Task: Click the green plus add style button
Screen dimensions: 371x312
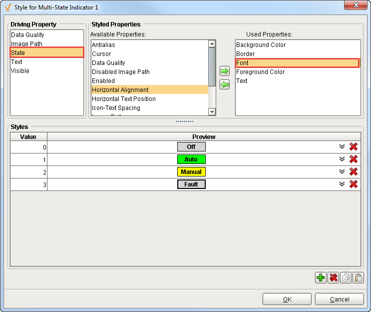Action: point(321,277)
